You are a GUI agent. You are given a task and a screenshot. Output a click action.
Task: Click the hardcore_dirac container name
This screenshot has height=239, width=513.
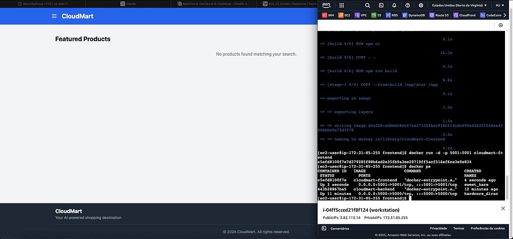[x=481, y=194]
